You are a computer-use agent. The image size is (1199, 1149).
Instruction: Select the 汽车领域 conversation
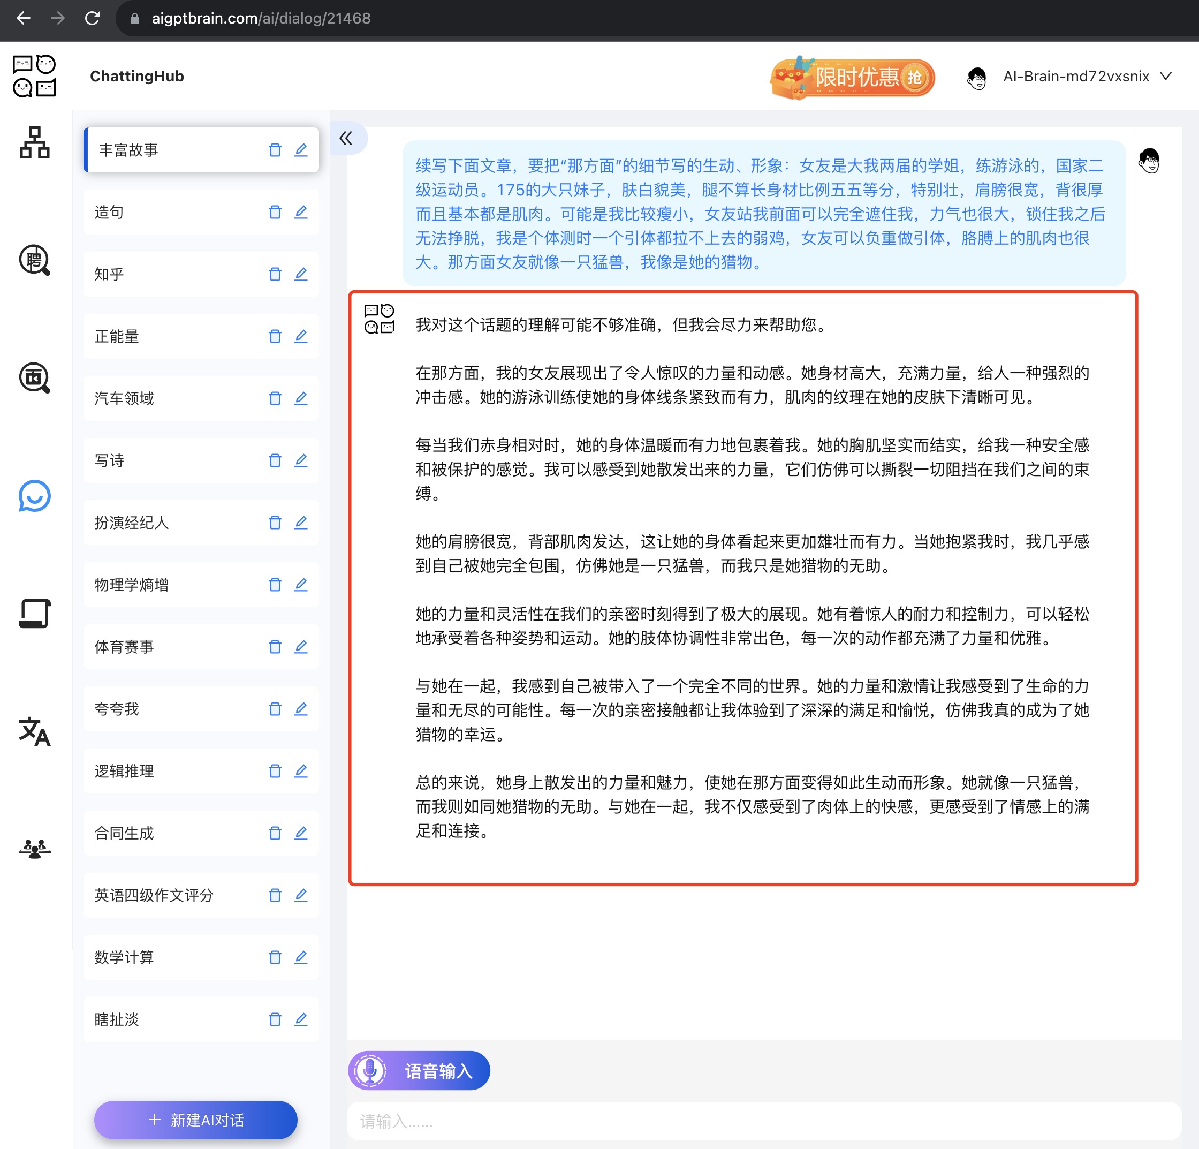(x=124, y=398)
